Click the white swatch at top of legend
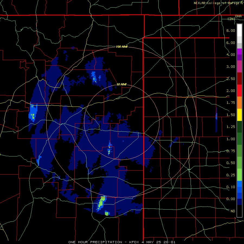Screen dimensions: 244x244 (x=239, y=30)
